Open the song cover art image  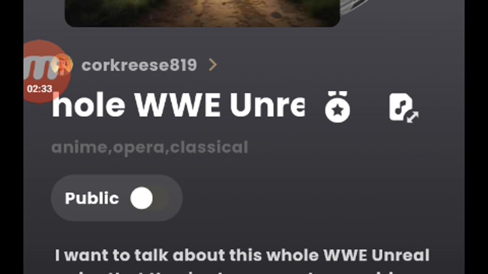click(x=202, y=13)
